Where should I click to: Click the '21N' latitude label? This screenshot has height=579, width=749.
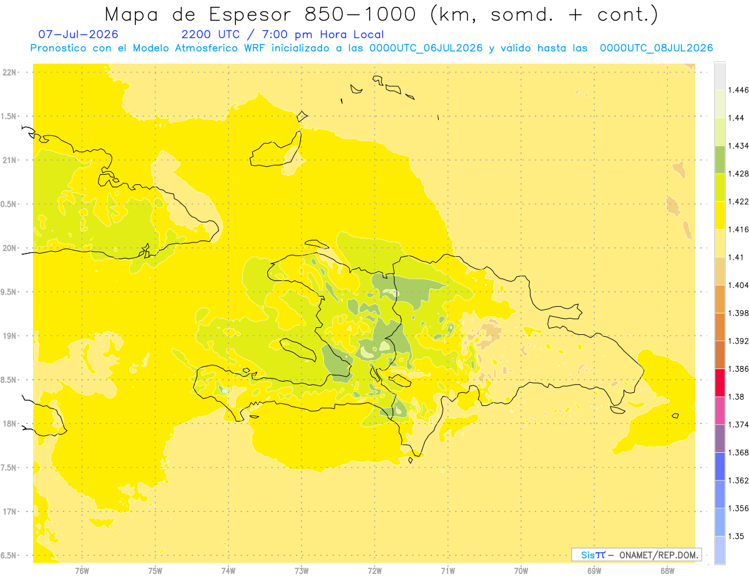[x=9, y=160]
